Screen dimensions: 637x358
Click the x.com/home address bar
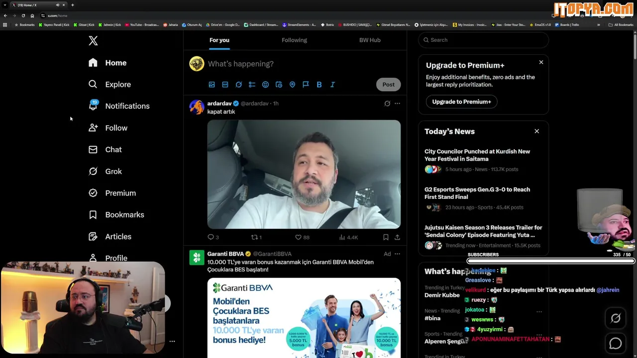click(x=57, y=15)
